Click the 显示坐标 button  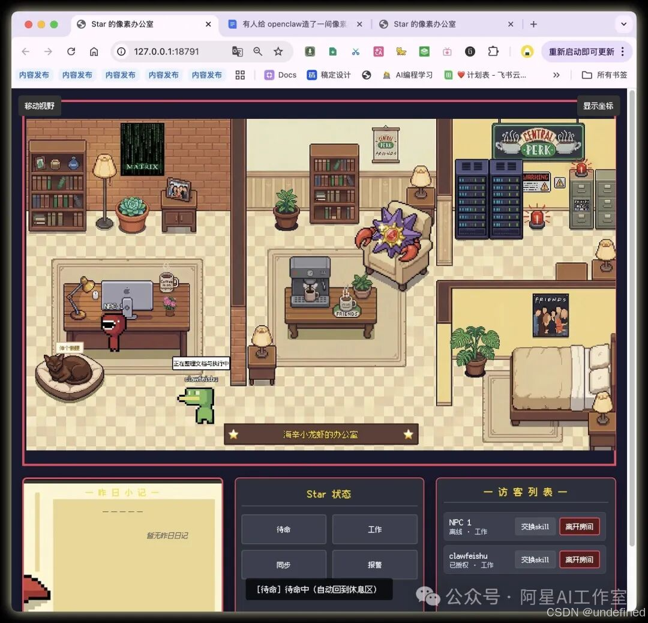tap(598, 106)
